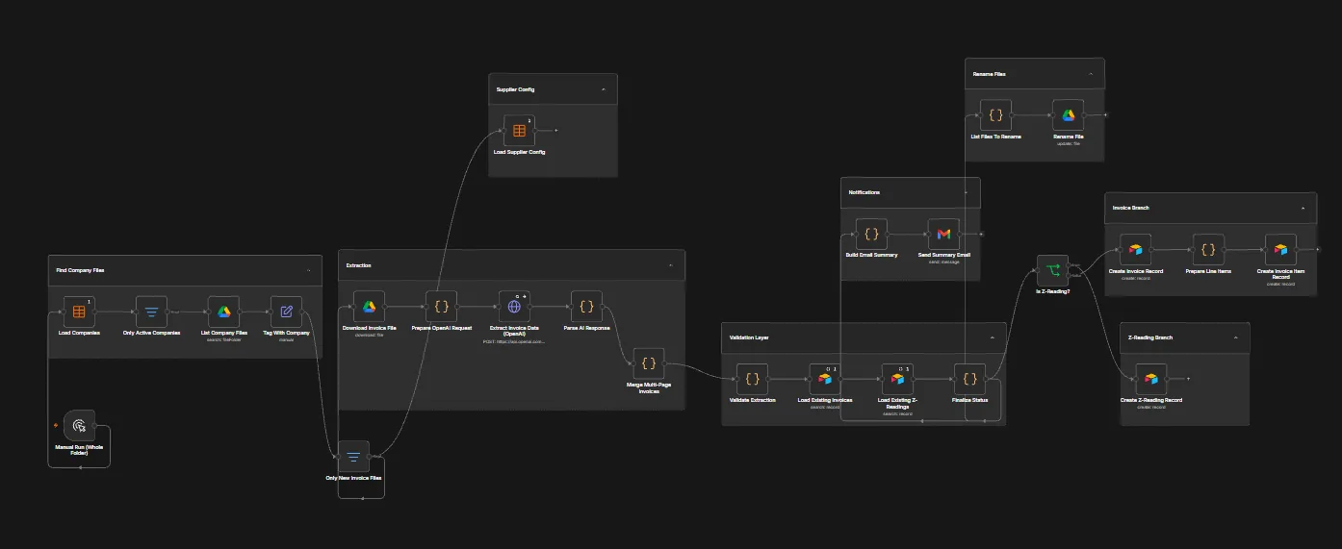Select the Load Existing Z-Readings Airtable node
This screenshot has width=1342, height=549.
[x=897, y=379]
